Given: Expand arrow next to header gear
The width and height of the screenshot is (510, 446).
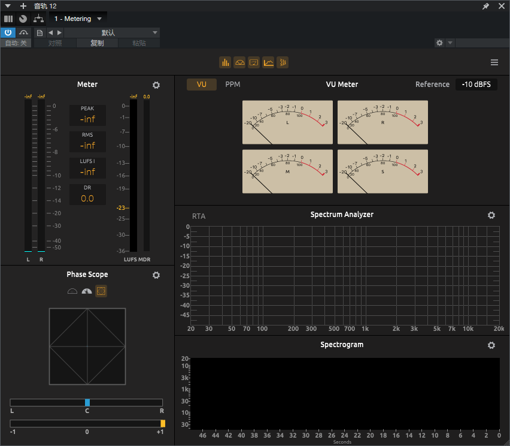Looking at the screenshot, I should tap(450, 43).
